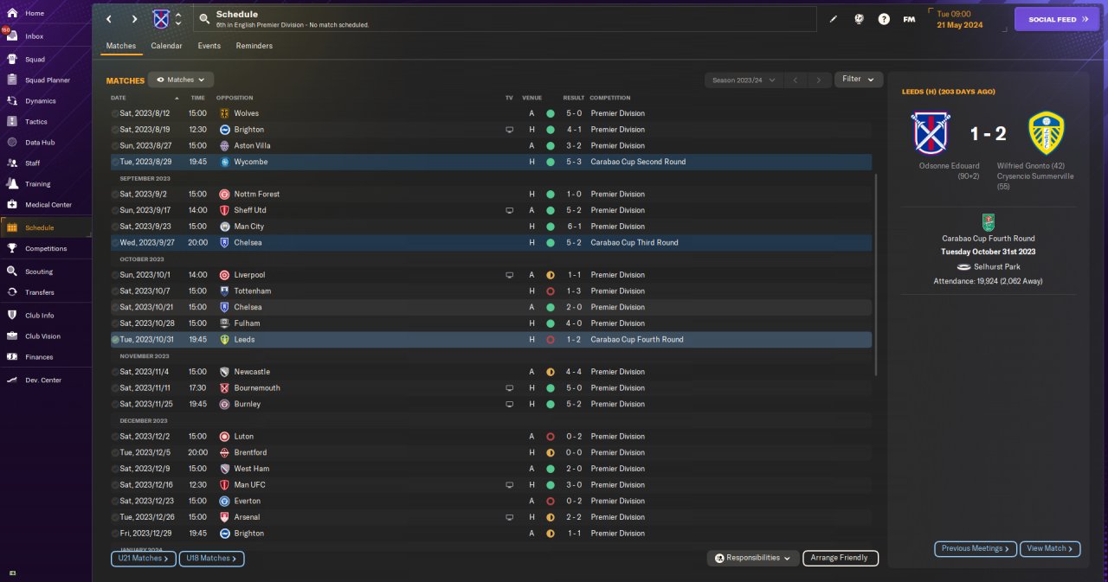Expand the Filter dropdown
This screenshot has width=1108, height=582.
[x=859, y=80]
